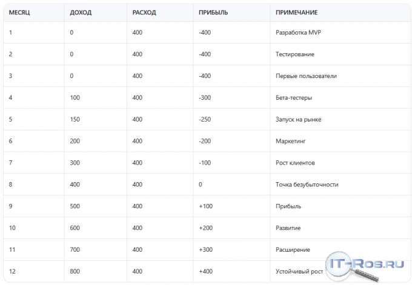418x285 pixels.
Task: Click the ПРИБЫЛЬ column header
Action: (213, 13)
